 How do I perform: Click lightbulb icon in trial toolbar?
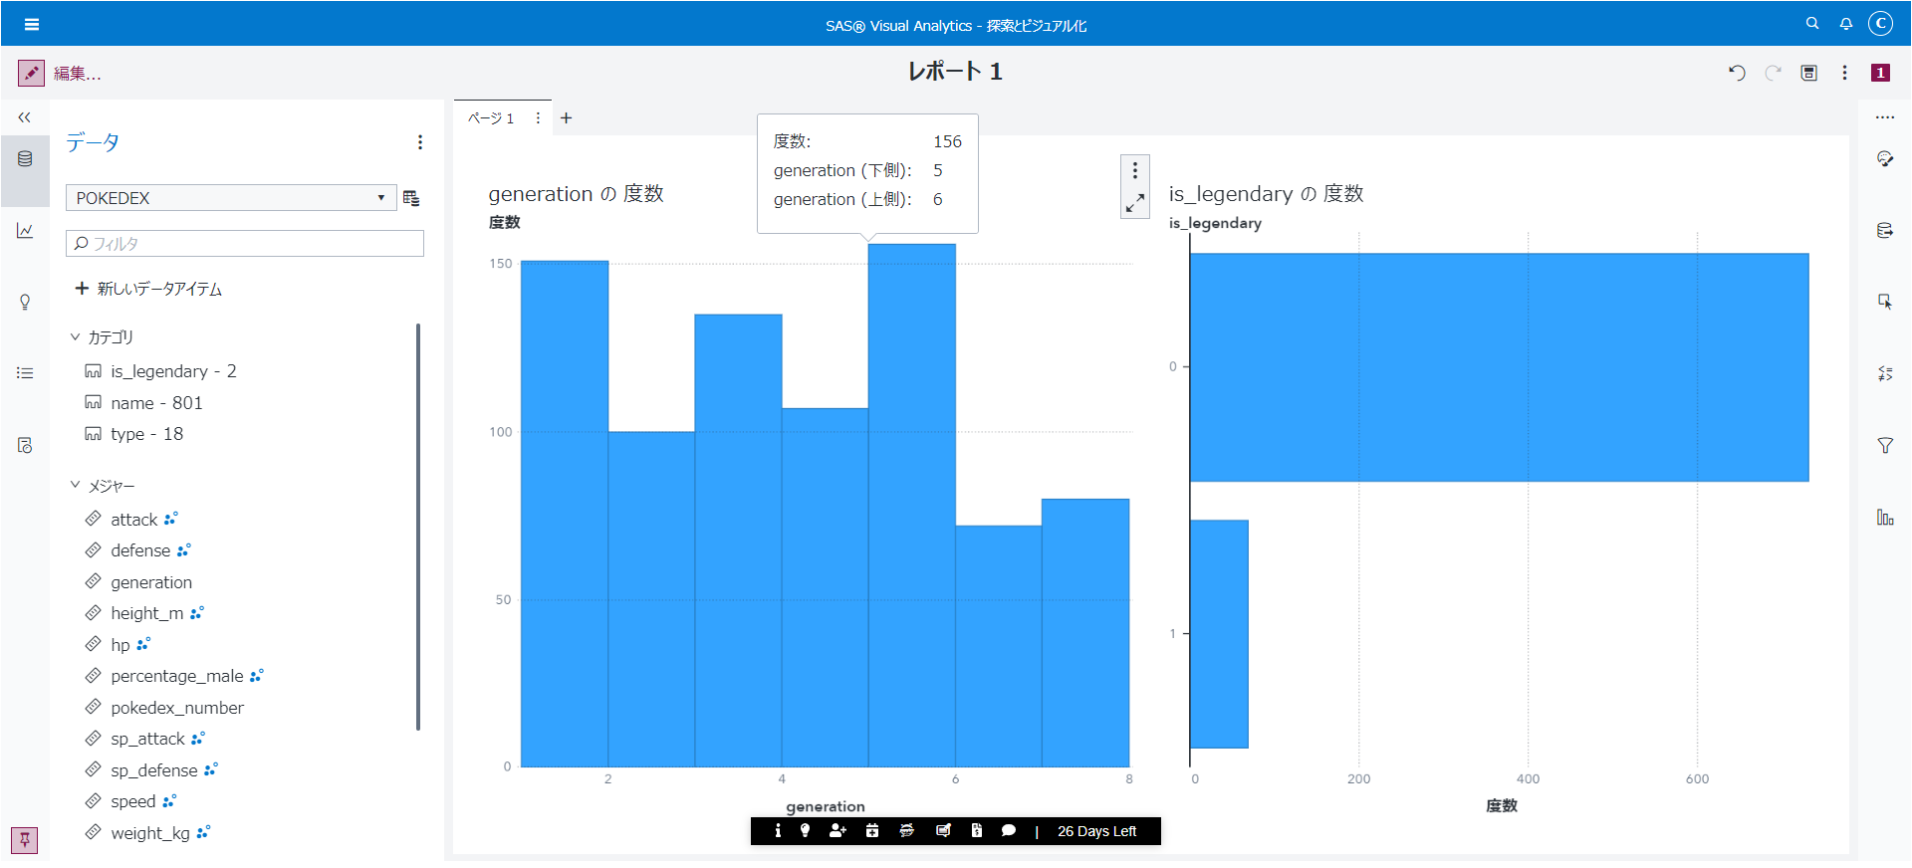click(x=805, y=831)
